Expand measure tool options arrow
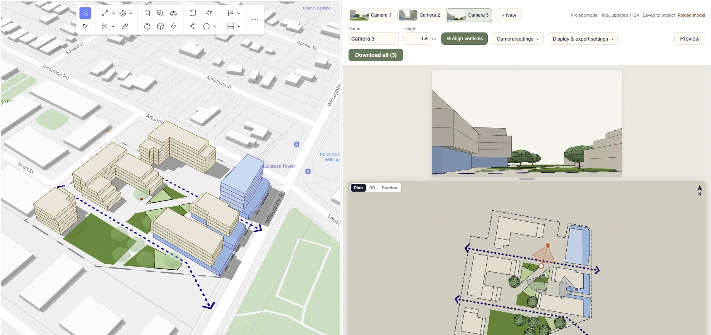This screenshot has height=335, width=711. coord(239,26)
